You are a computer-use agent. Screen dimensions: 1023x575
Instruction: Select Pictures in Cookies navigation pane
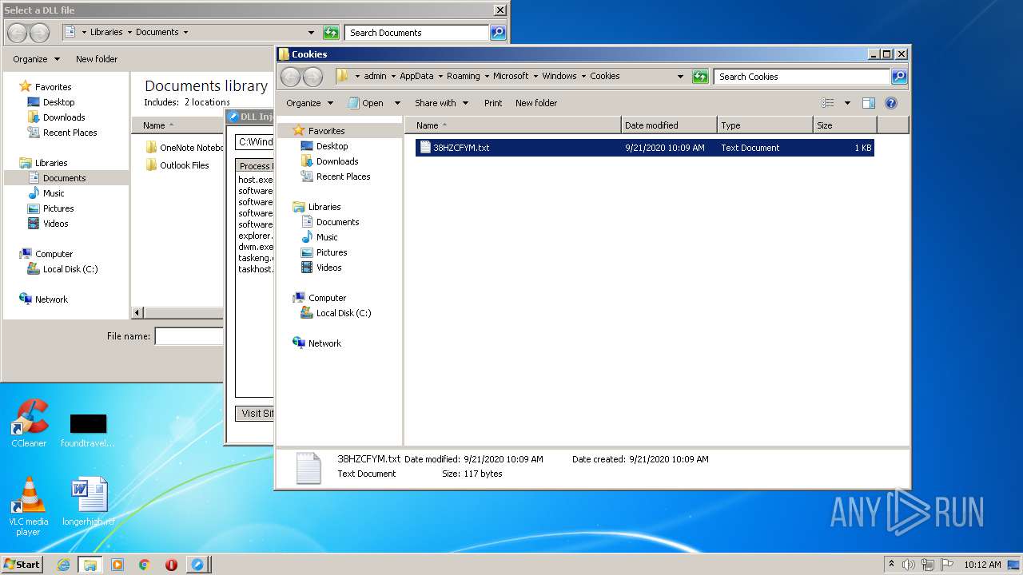pos(332,252)
